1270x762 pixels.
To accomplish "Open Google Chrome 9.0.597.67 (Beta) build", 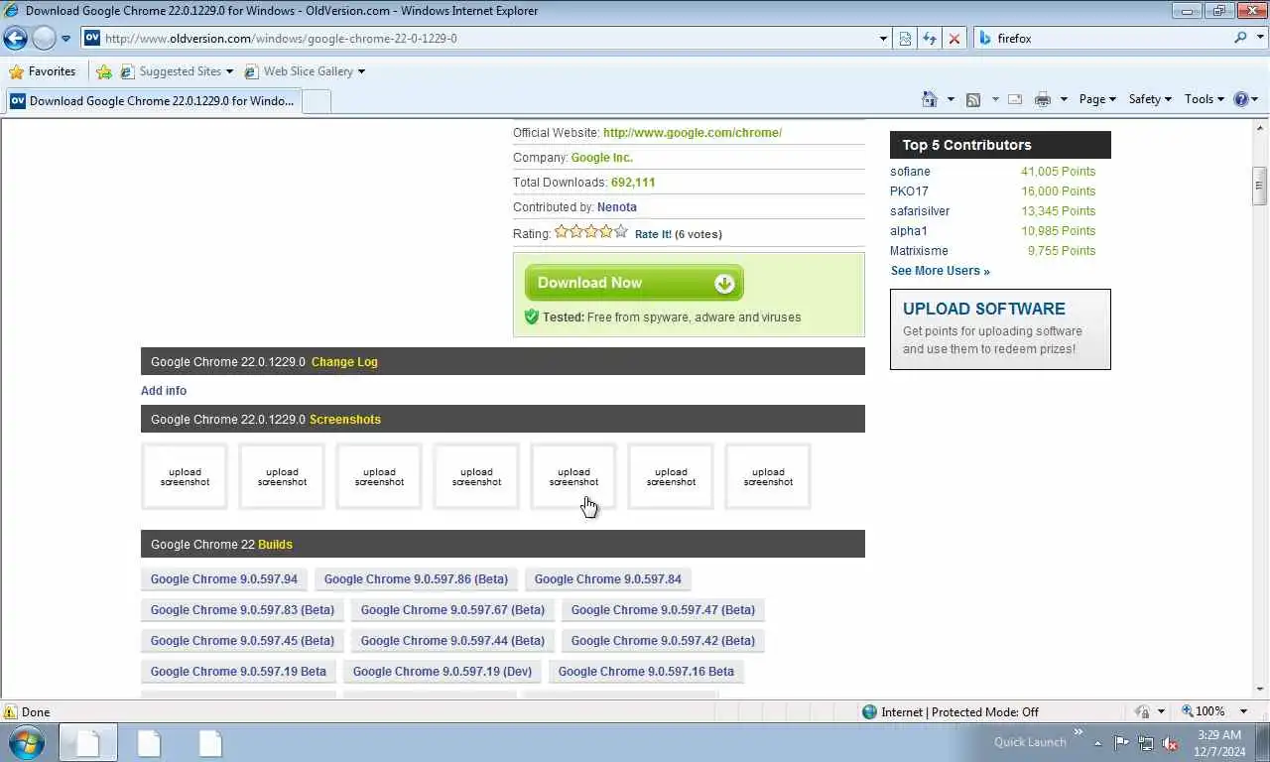I will [452, 610].
